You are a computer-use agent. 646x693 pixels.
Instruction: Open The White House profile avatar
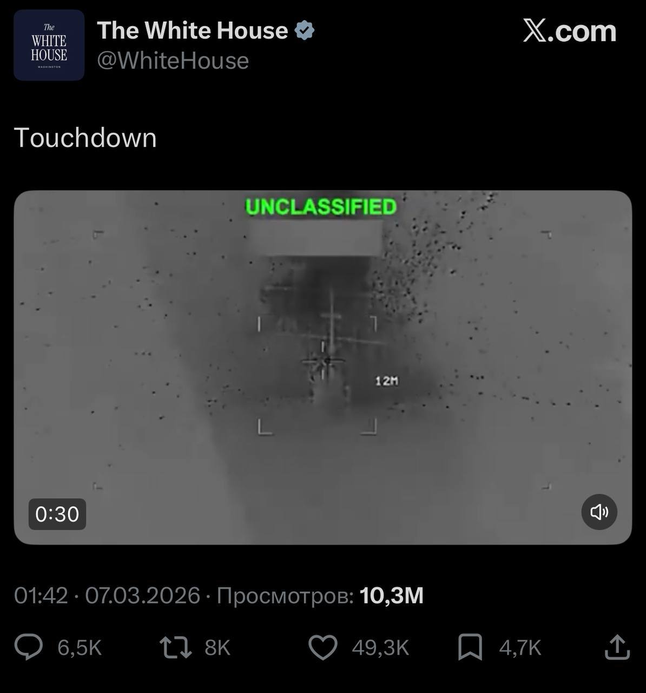tap(49, 45)
